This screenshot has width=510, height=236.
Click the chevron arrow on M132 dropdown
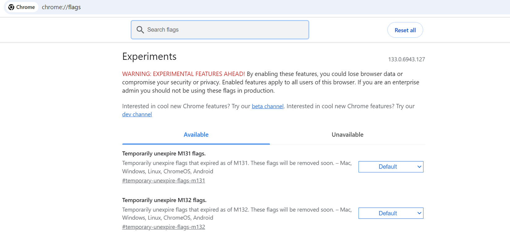tap(419, 213)
